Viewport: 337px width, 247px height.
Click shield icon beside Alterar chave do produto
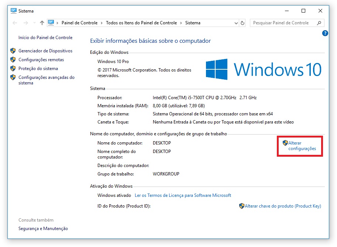coord(241,206)
